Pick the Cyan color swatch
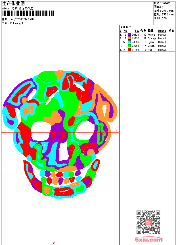The width and height of the screenshot is (176, 245). [129, 42]
